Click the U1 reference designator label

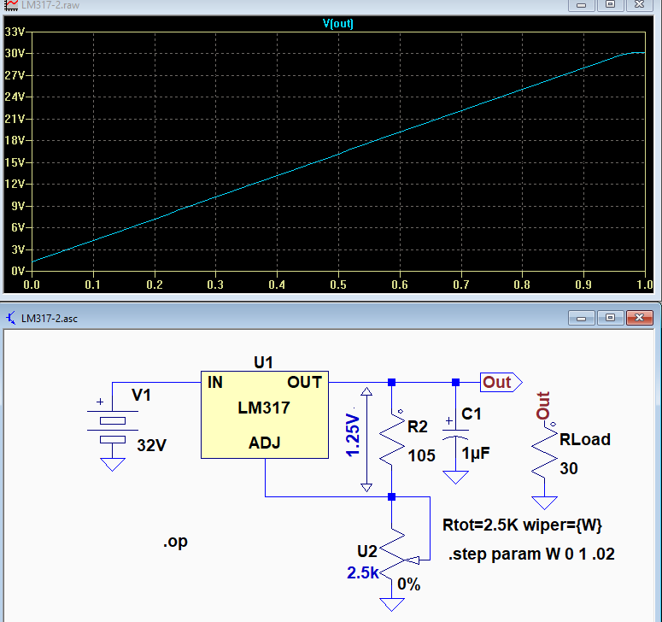[x=263, y=362]
